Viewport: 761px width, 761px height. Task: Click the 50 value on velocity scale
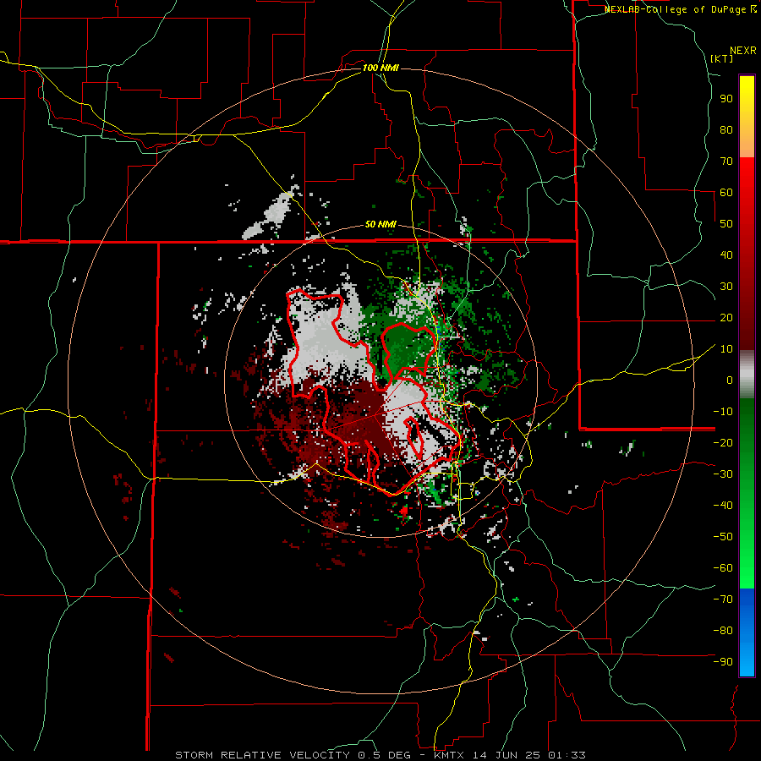pyautogui.click(x=726, y=224)
